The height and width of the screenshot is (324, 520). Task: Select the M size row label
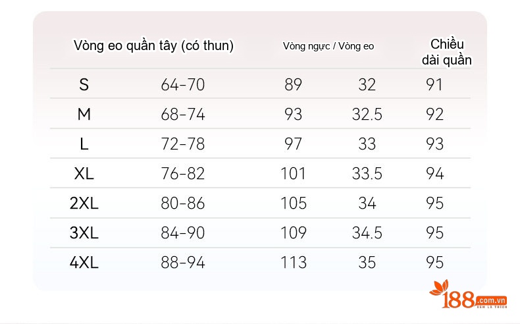click(84, 115)
